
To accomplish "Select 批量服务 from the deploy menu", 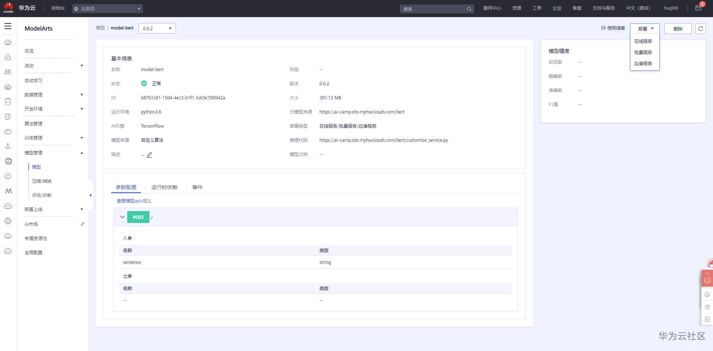I will (643, 52).
